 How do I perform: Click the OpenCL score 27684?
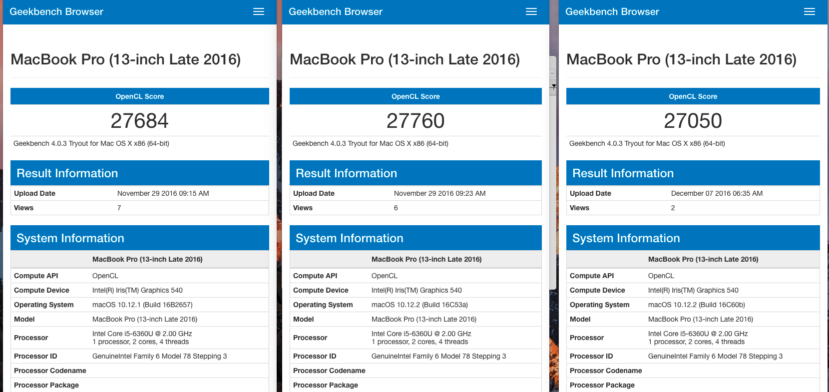(x=140, y=120)
